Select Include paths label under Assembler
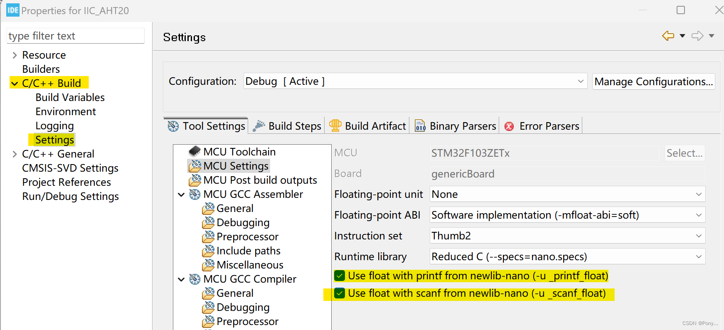The height and width of the screenshot is (330, 724). tap(249, 251)
